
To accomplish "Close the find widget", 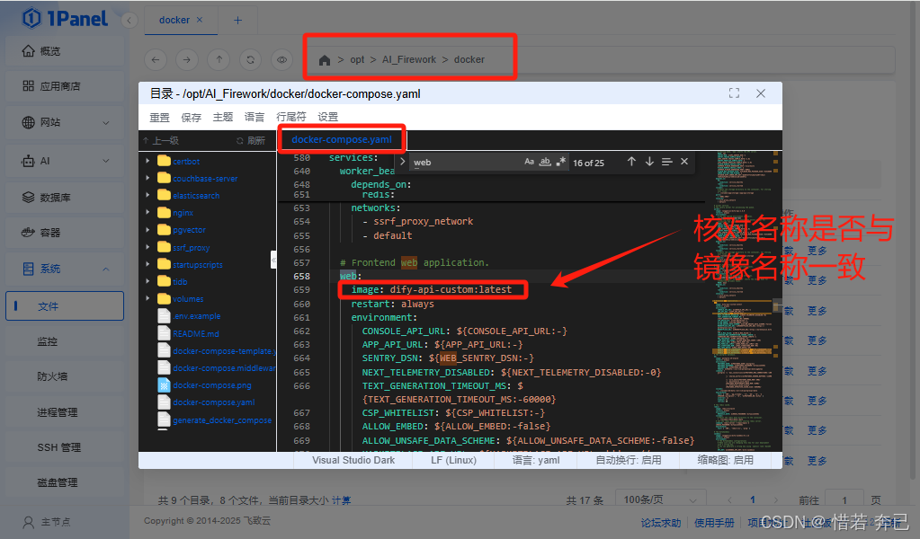I will pos(684,162).
